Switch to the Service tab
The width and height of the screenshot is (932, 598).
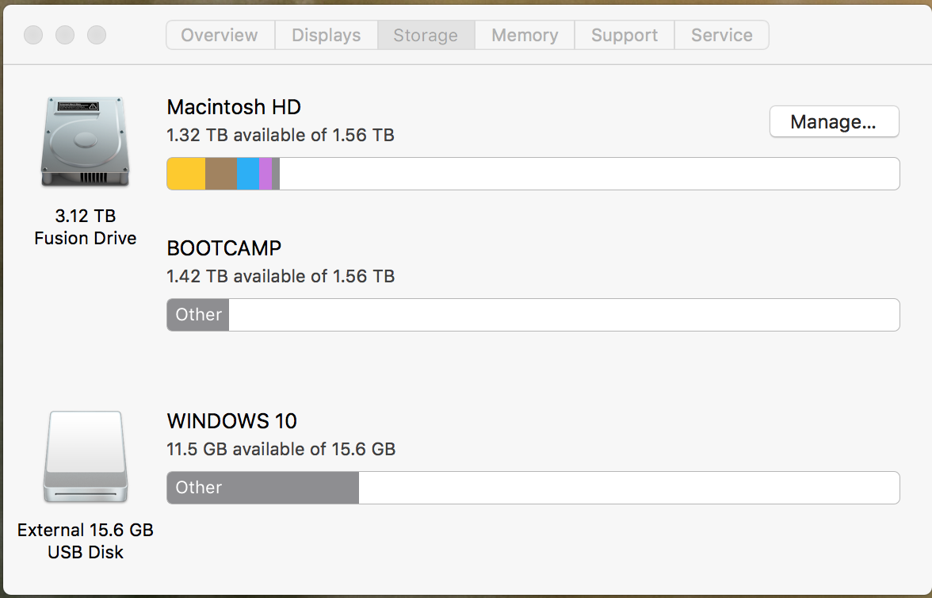pos(721,35)
